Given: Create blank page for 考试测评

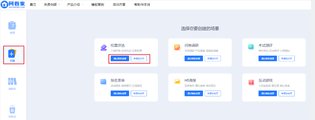Looking at the screenshot, I should click(x=287, y=59).
